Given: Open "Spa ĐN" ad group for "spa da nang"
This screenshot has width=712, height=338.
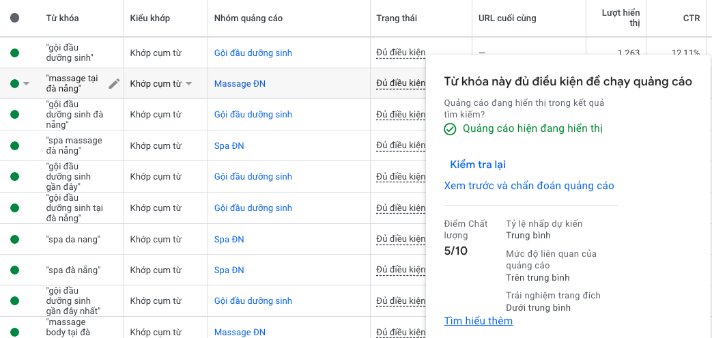Looking at the screenshot, I should [x=229, y=240].
